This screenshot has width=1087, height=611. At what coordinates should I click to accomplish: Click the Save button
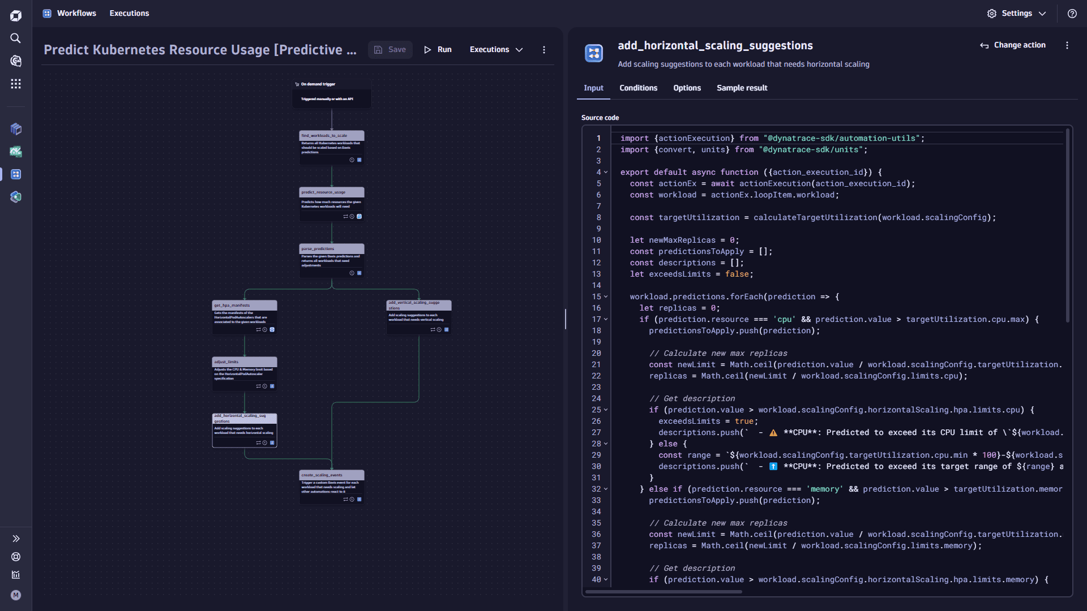[x=390, y=50]
